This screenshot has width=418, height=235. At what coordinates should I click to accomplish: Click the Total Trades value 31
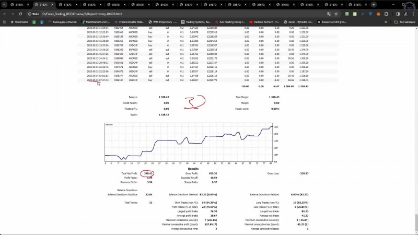[150, 203]
